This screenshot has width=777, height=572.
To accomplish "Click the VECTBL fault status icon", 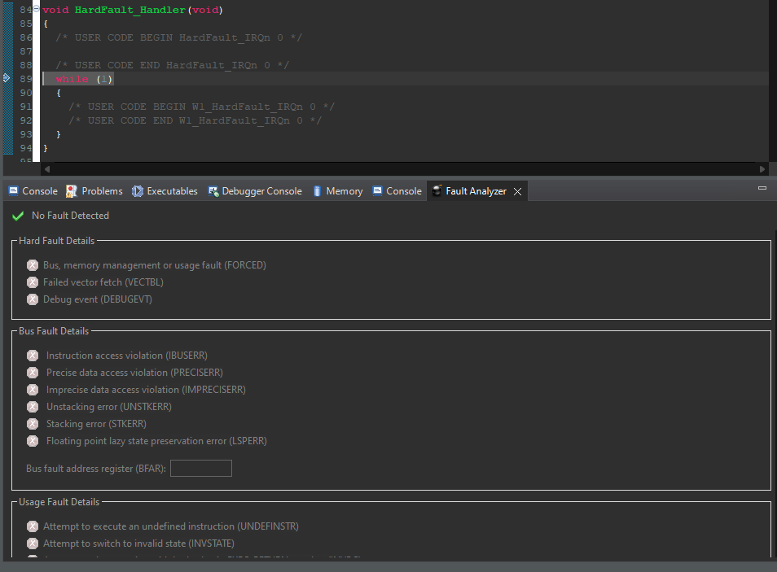I will click(33, 282).
